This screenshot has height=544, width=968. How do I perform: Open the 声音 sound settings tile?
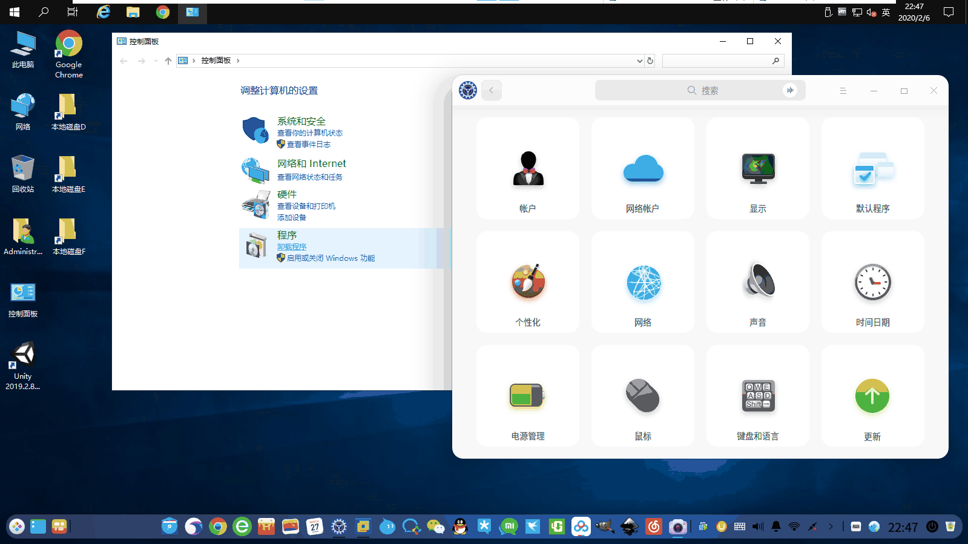pos(757,282)
